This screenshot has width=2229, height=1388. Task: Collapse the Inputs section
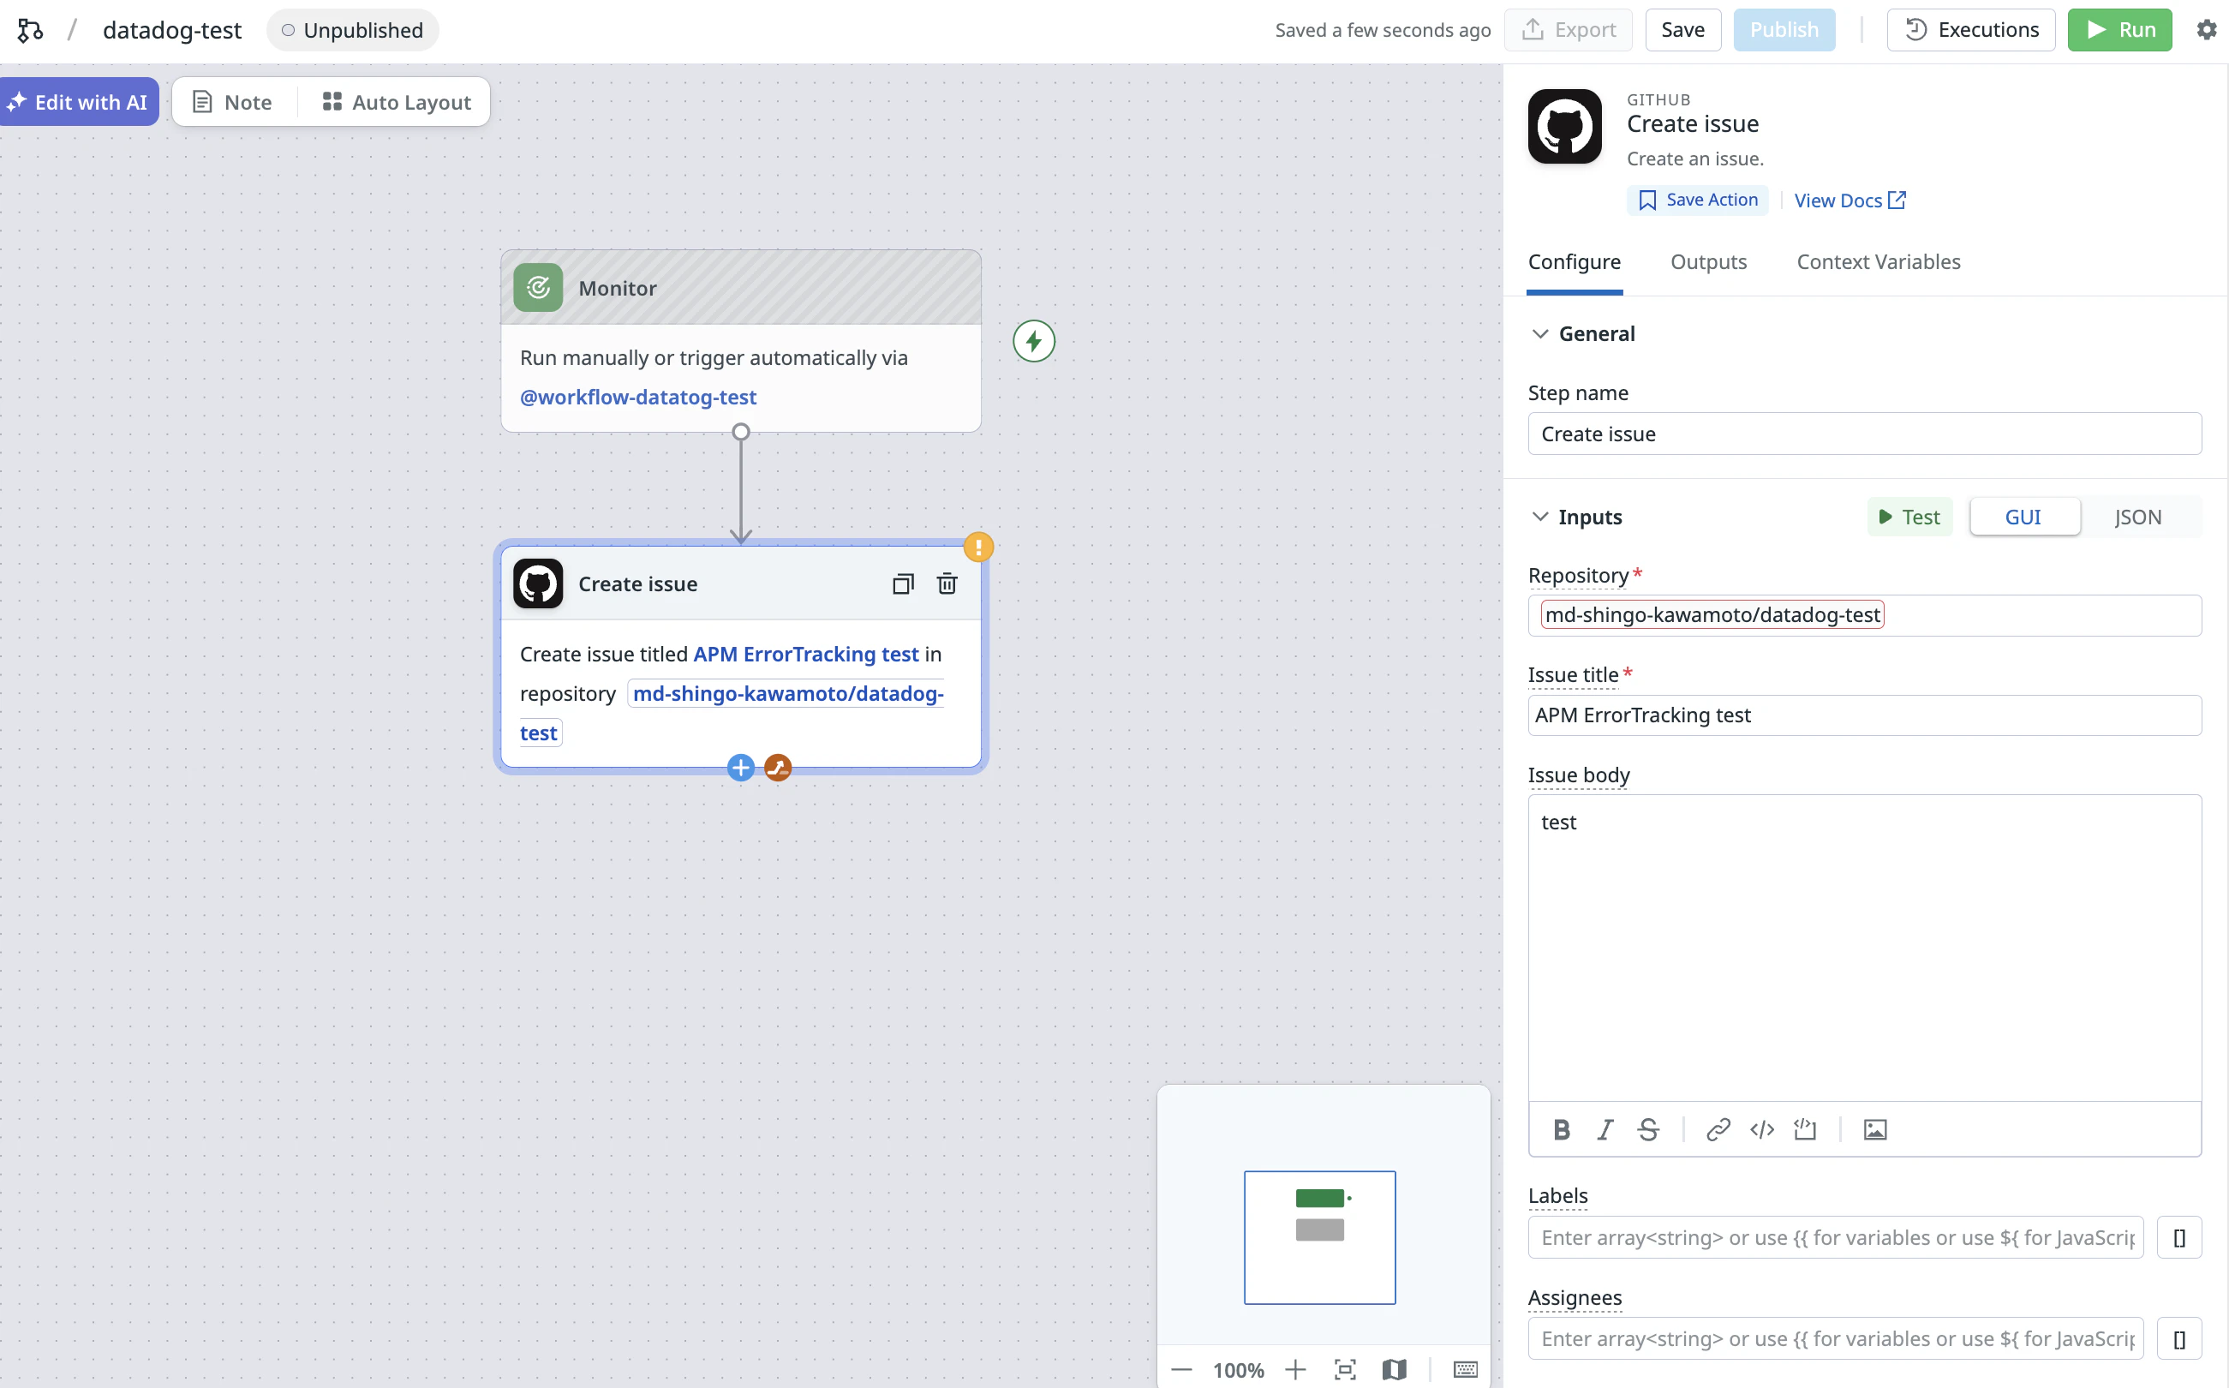[1541, 517]
